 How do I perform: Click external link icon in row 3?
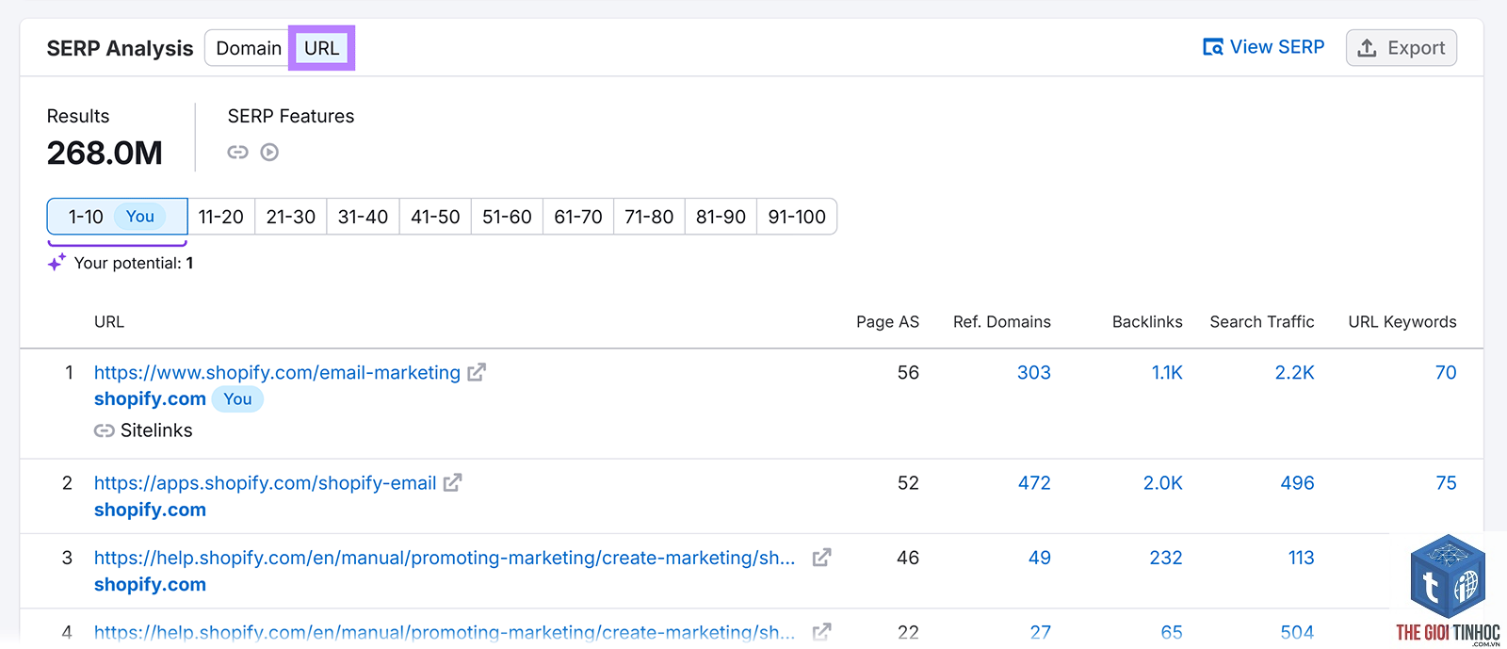(822, 557)
